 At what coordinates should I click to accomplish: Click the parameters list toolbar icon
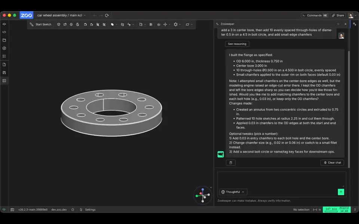pyautogui.click(x=151, y=25)
